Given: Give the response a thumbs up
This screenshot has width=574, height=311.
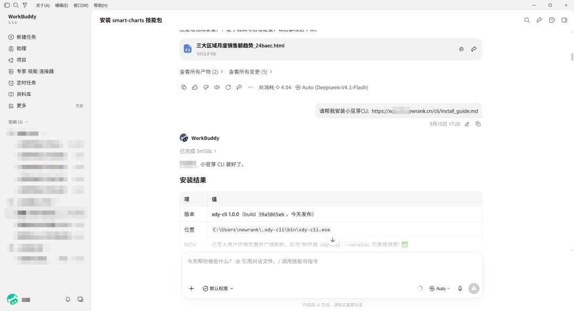Looking at the screenshot, I should pos(195,87).
